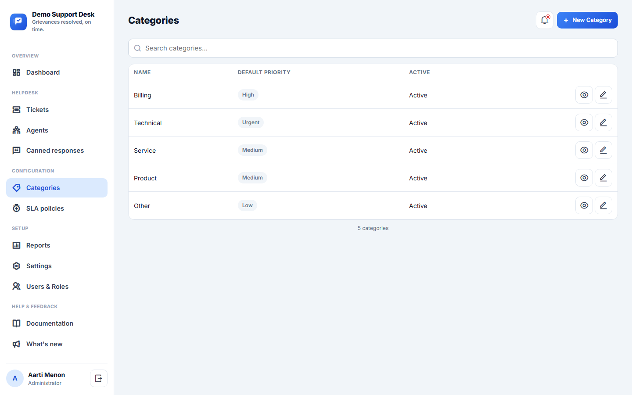Click the Service category name

click(x=145, y=151)
